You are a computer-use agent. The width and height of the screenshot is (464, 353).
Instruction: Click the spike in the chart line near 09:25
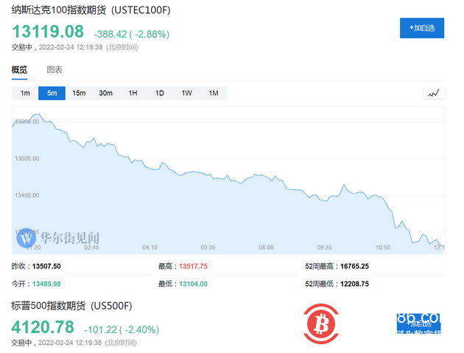[344, 185]
